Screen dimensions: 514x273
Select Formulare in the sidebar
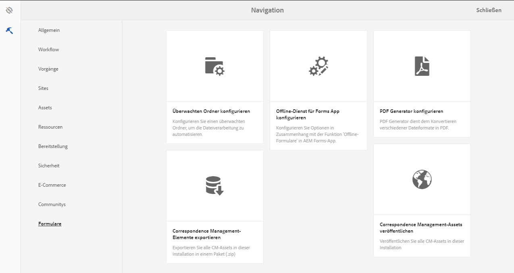pos(50,224)
